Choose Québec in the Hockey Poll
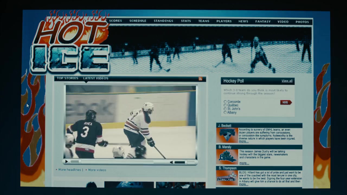This screenshot has height=195, width=347. pyautogui.click(x=225, y=105)
